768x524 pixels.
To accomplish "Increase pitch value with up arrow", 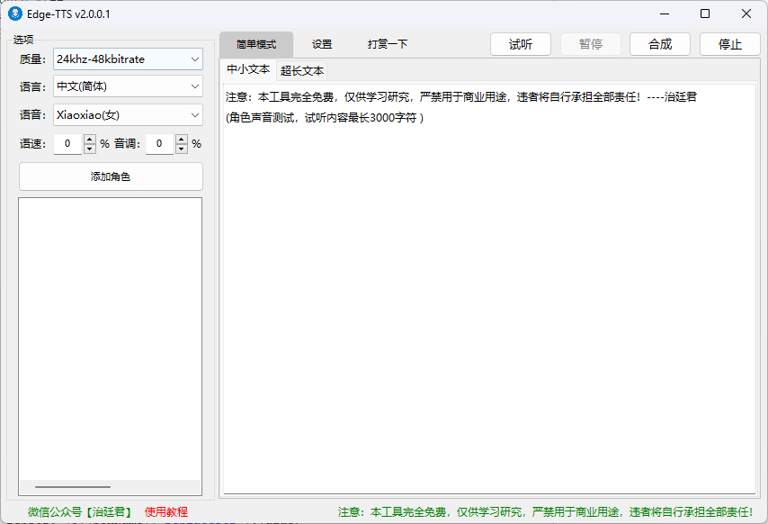I will [182, 139].
